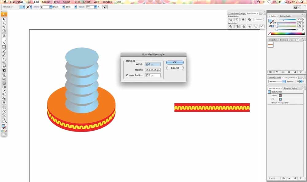
Task: Open the Brush dropdown in control bar
Action: click(x=63, y=7)
